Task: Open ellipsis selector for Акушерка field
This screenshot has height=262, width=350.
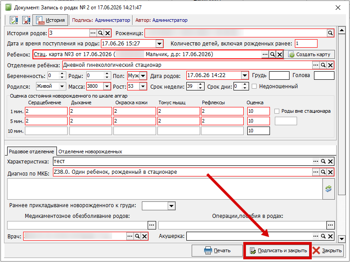Action: point(316,236)
